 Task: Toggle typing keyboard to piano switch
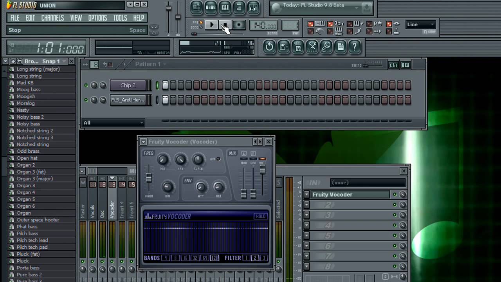(311, 24)
